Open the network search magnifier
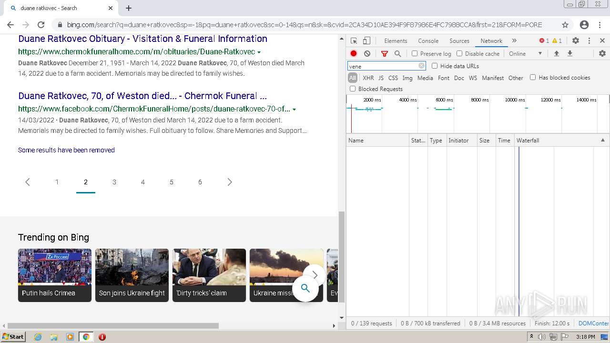Image resolution: width=610 pixels, height=343 pixels. [x=397, y=54]
